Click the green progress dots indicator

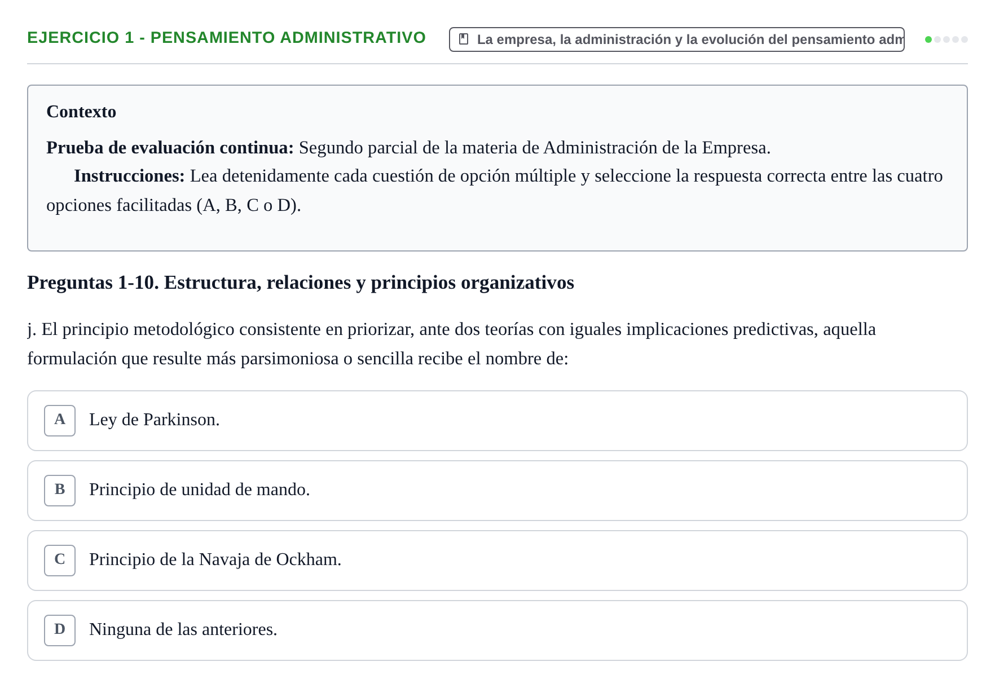click(x=946, y=39)
